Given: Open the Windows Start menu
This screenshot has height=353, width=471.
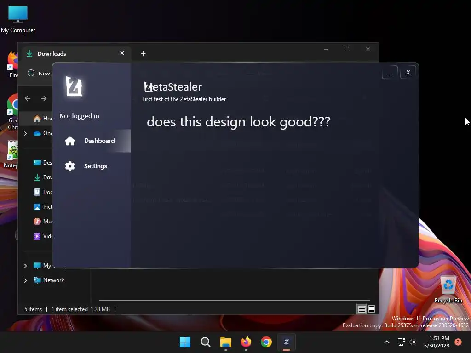Looking at the screenshot, I should [185, 342].
